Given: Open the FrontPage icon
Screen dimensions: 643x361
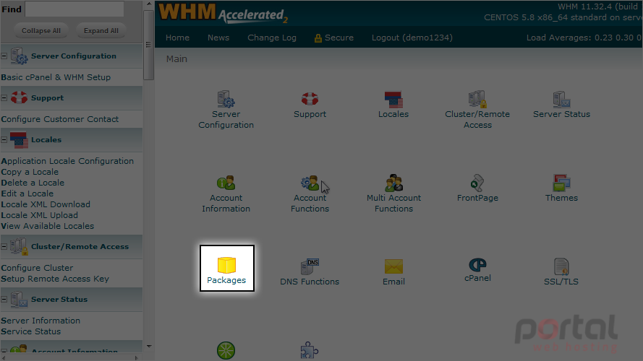Looking at the screenshot, I should coord(477,183).
